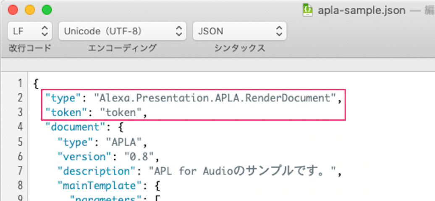The height and width of the screenshot is (201, 435).
Task: Click line number 4 in the gutter
Action: 20,127
